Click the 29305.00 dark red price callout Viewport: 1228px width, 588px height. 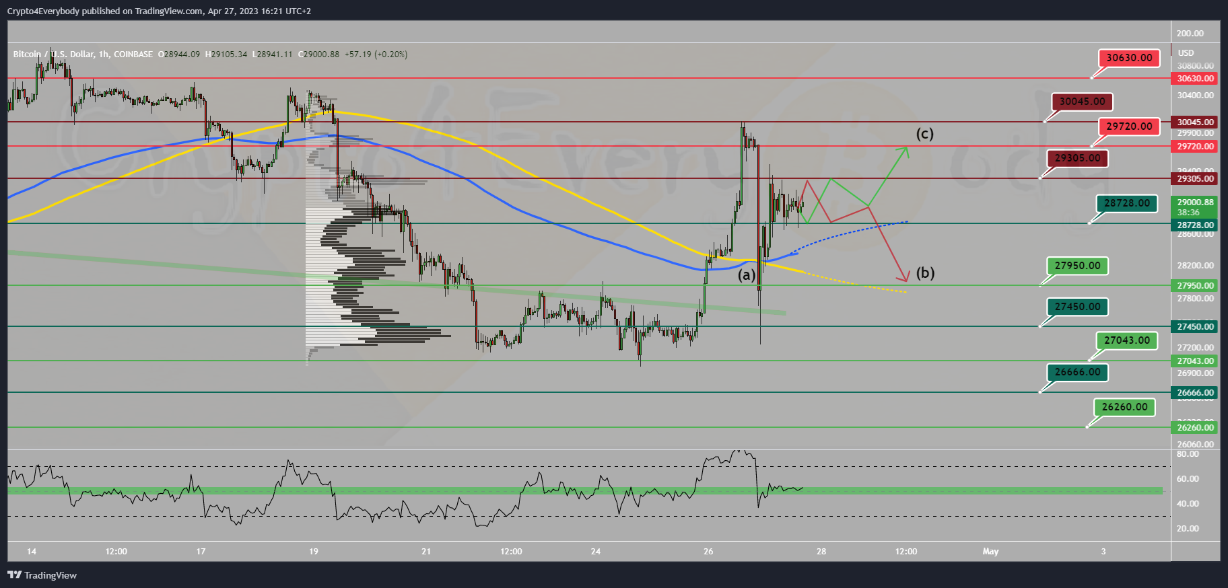tap(1077, 158)
